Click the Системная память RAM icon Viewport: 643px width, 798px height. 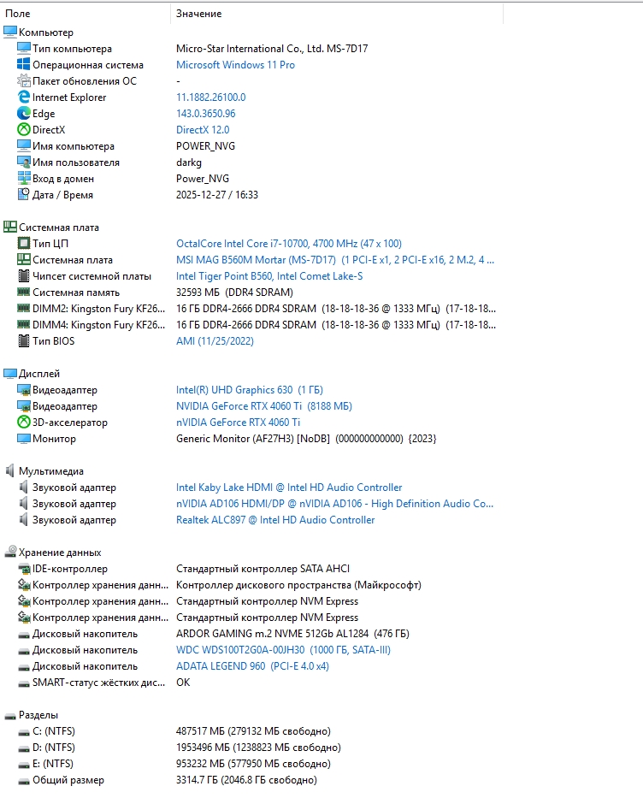(23, 293)
